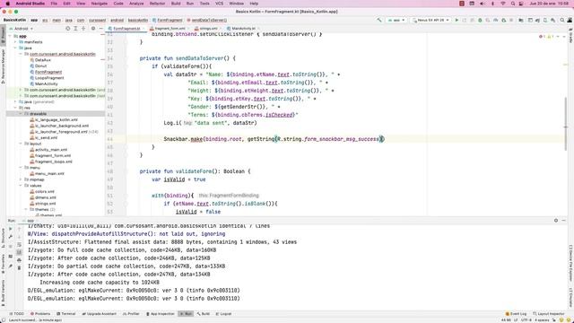The width and height of the screenshot is (574, 323).
Task: Click the Make Project hammer icon
Action: [379, 20]
